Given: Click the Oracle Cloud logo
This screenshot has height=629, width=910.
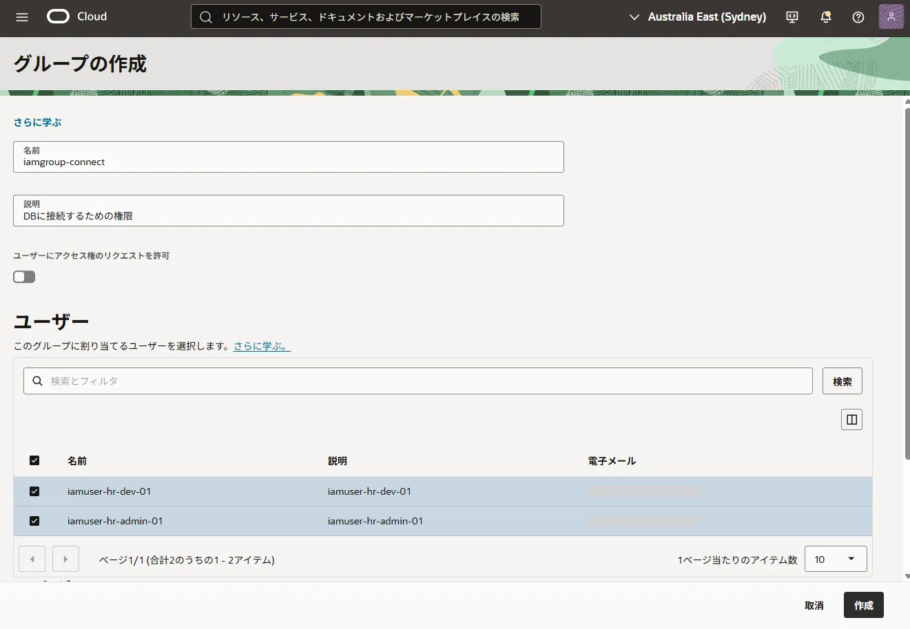Looking at the screenshot, I should pos(76,17).
